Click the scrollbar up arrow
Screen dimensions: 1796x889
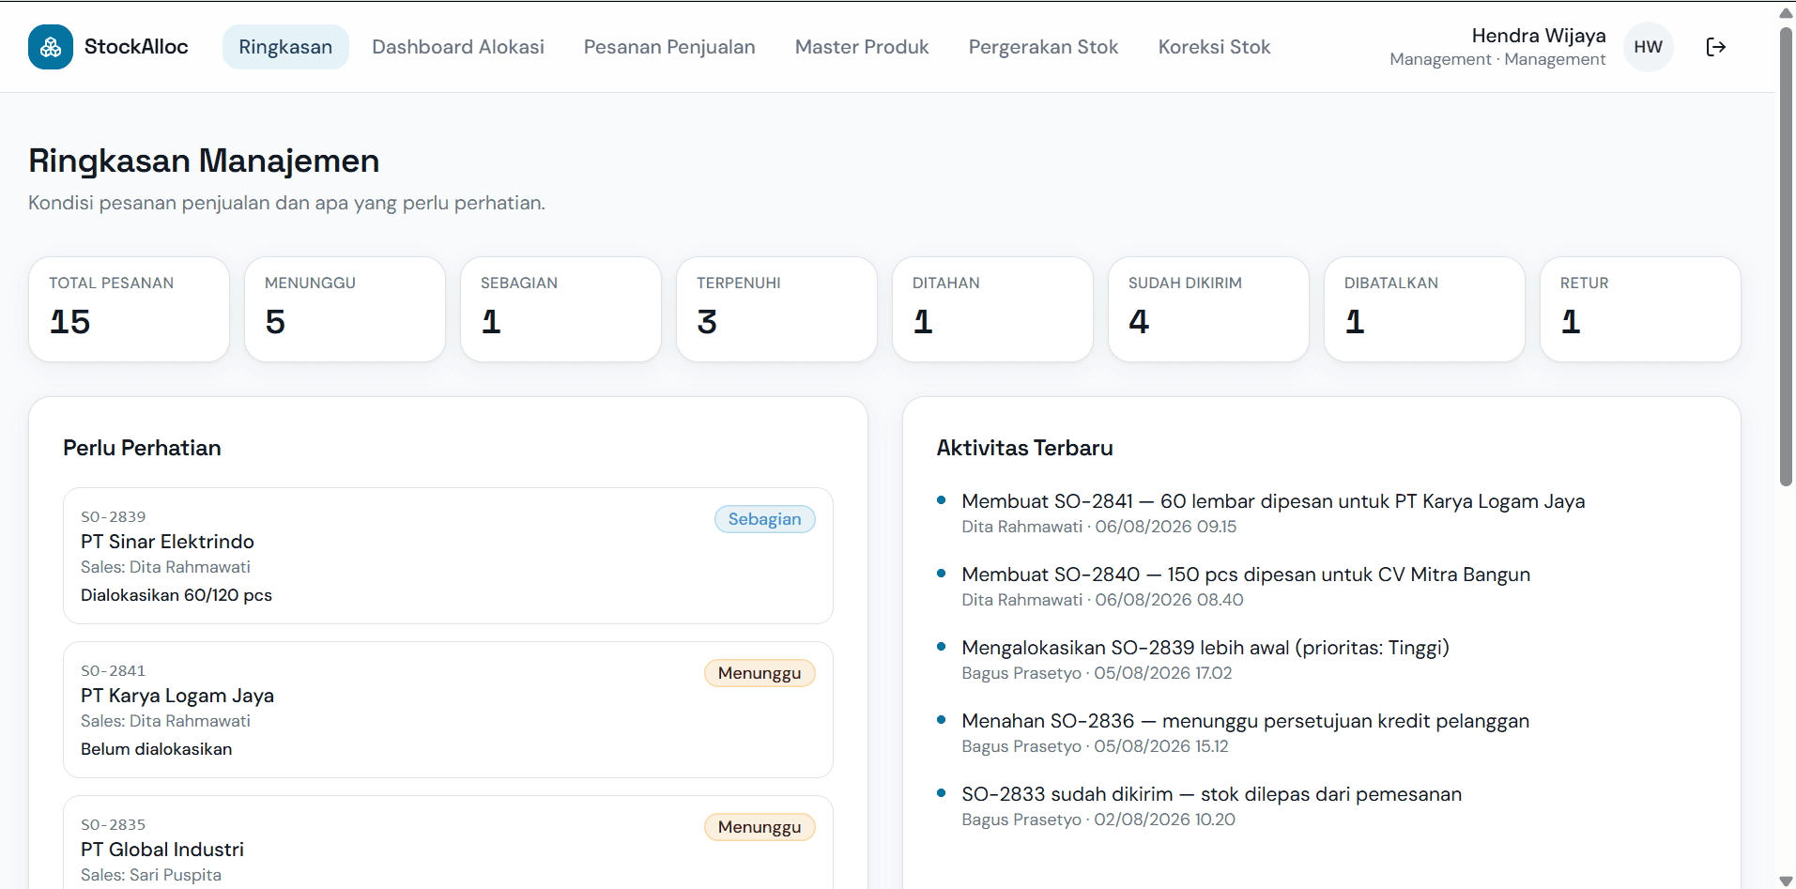point(1786,12)
